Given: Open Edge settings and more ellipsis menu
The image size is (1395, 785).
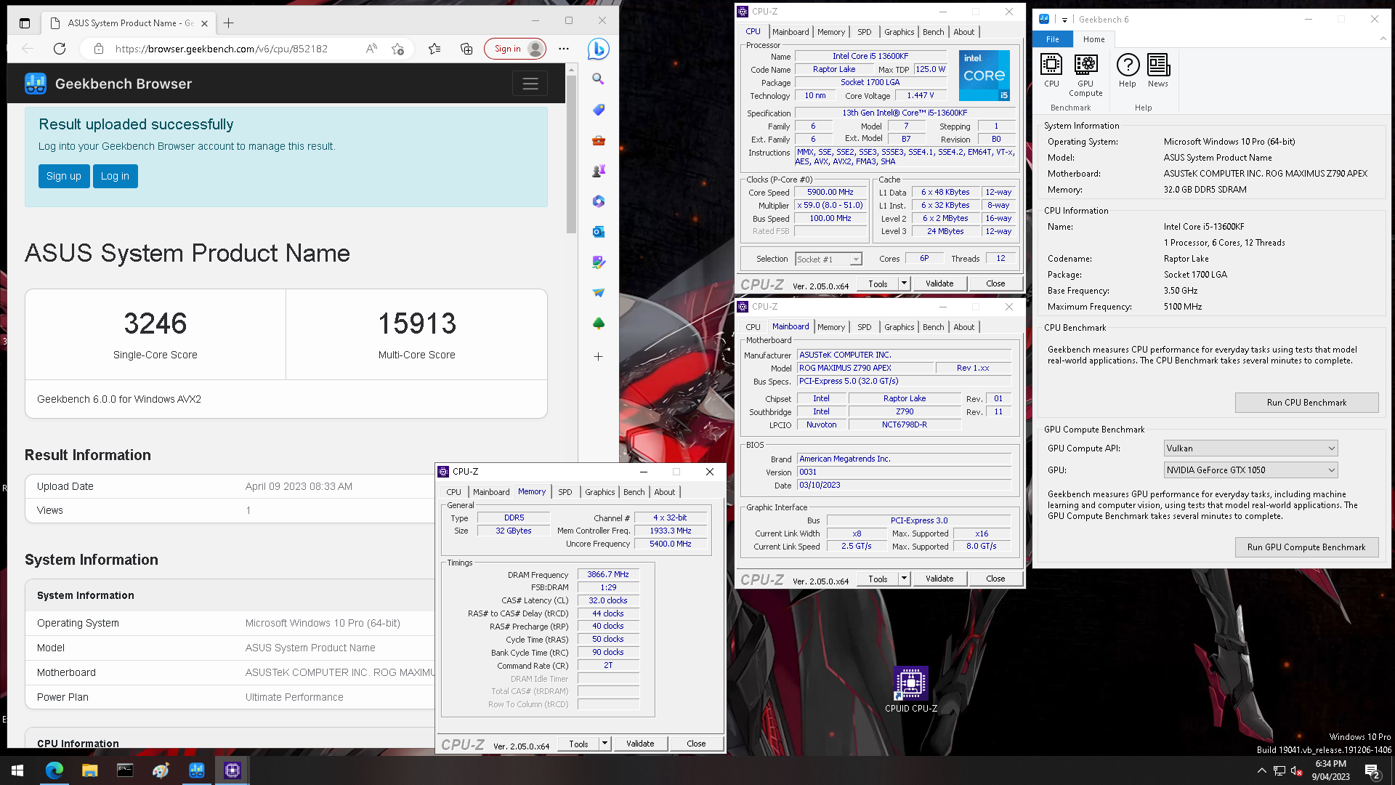Looking at the screenshot, I should [564, 49].
